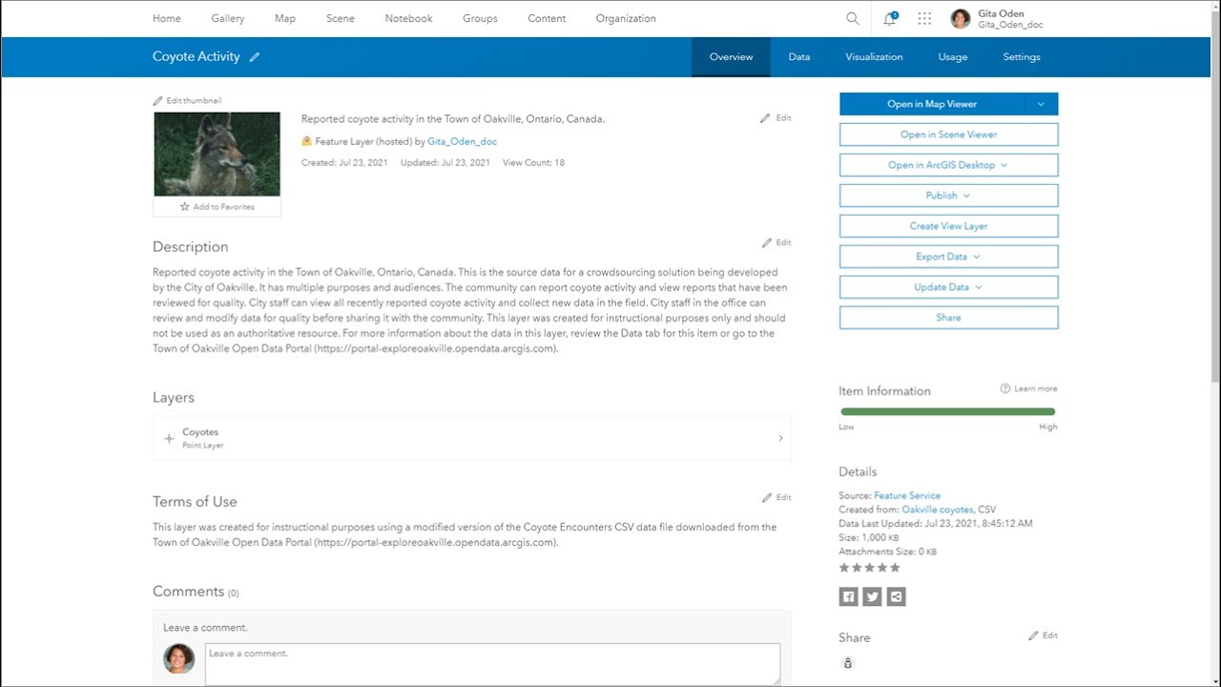Click the Leave a comment text field

[492, 664]
